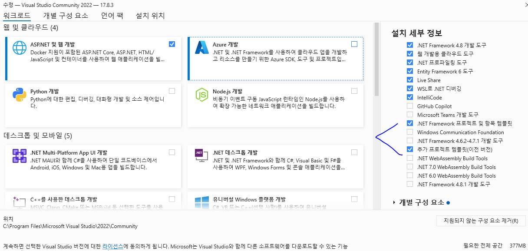Expand the 개별 구성 요소 section
The width and height of the screenshot is (528, 251).
pyautogui.click(x=394, y=202)
